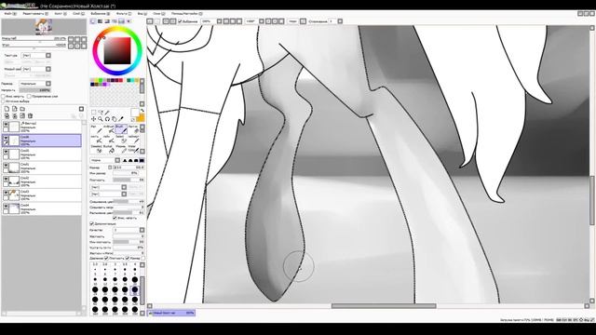Create a new normal layer
This screenshot has width=596, height=335.
[x=7, y=109]
